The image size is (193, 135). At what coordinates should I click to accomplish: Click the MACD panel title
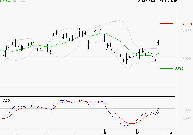pos(5,101)
